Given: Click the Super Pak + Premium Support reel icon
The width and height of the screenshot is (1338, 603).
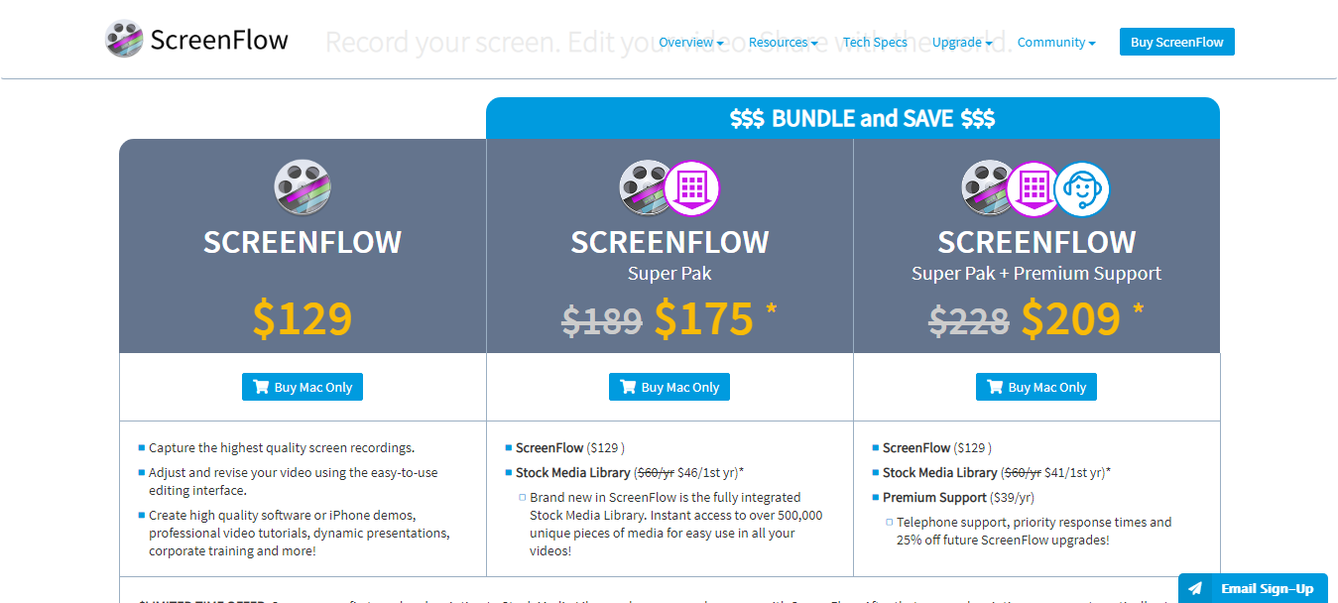Looking at the screenshot, I should point(987,187).
